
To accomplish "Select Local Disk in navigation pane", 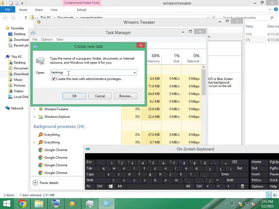I will [x=21, y=97].
